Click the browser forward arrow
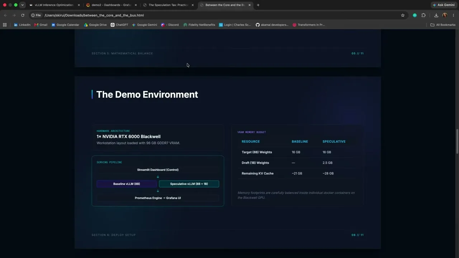The image size is (459, 258). [14, 15]
